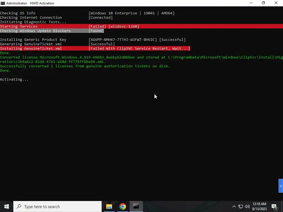Select the Command Prompt taskbar icon
The image size is (283, 212).
coord(136,206)
